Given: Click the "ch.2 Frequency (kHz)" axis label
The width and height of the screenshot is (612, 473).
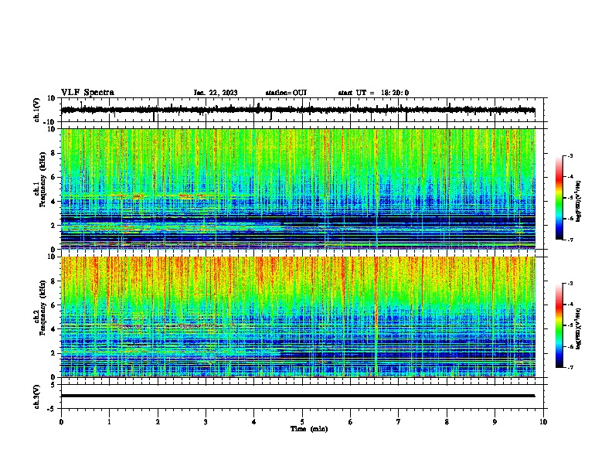Looking at the screenshot, I should pos(39,307).
